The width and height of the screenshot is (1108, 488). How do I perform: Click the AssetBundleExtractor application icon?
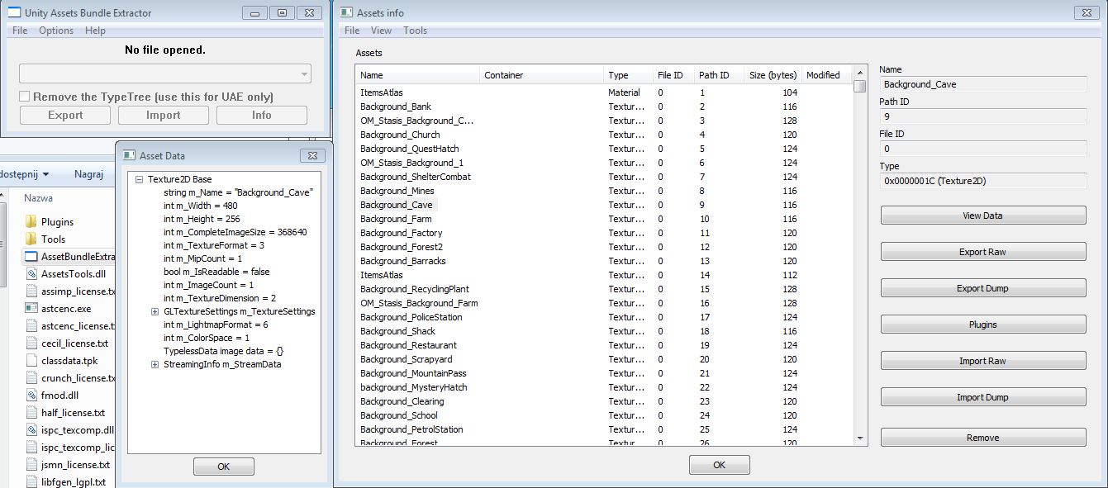pyautogui.click(x=31, y=256)
